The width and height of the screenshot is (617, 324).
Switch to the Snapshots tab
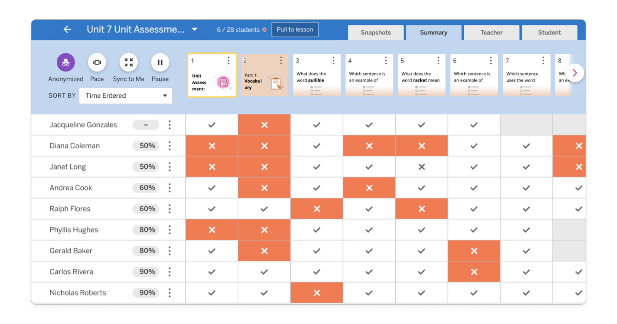(376, 32)
